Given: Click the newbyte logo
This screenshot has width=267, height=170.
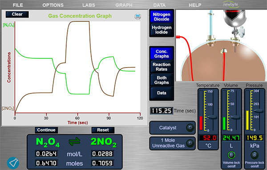Looking at the screenshot, I should (231, 4).
